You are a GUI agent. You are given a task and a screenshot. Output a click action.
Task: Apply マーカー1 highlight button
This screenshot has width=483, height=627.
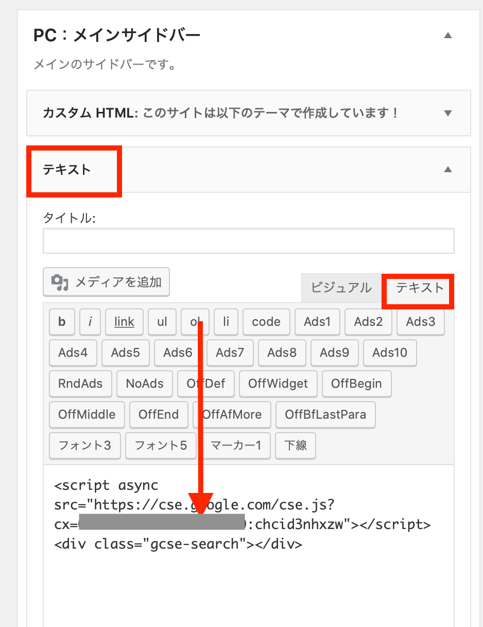(x=236, y=445)
